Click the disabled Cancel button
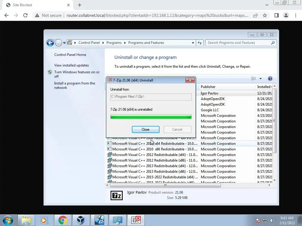The width and height of the screenshot is (302, 226). click(177, 129)
